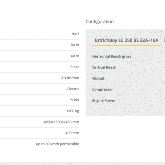Click the 15 kW value
This screenshot has height=165, width=165.
[x=74, y=100]
